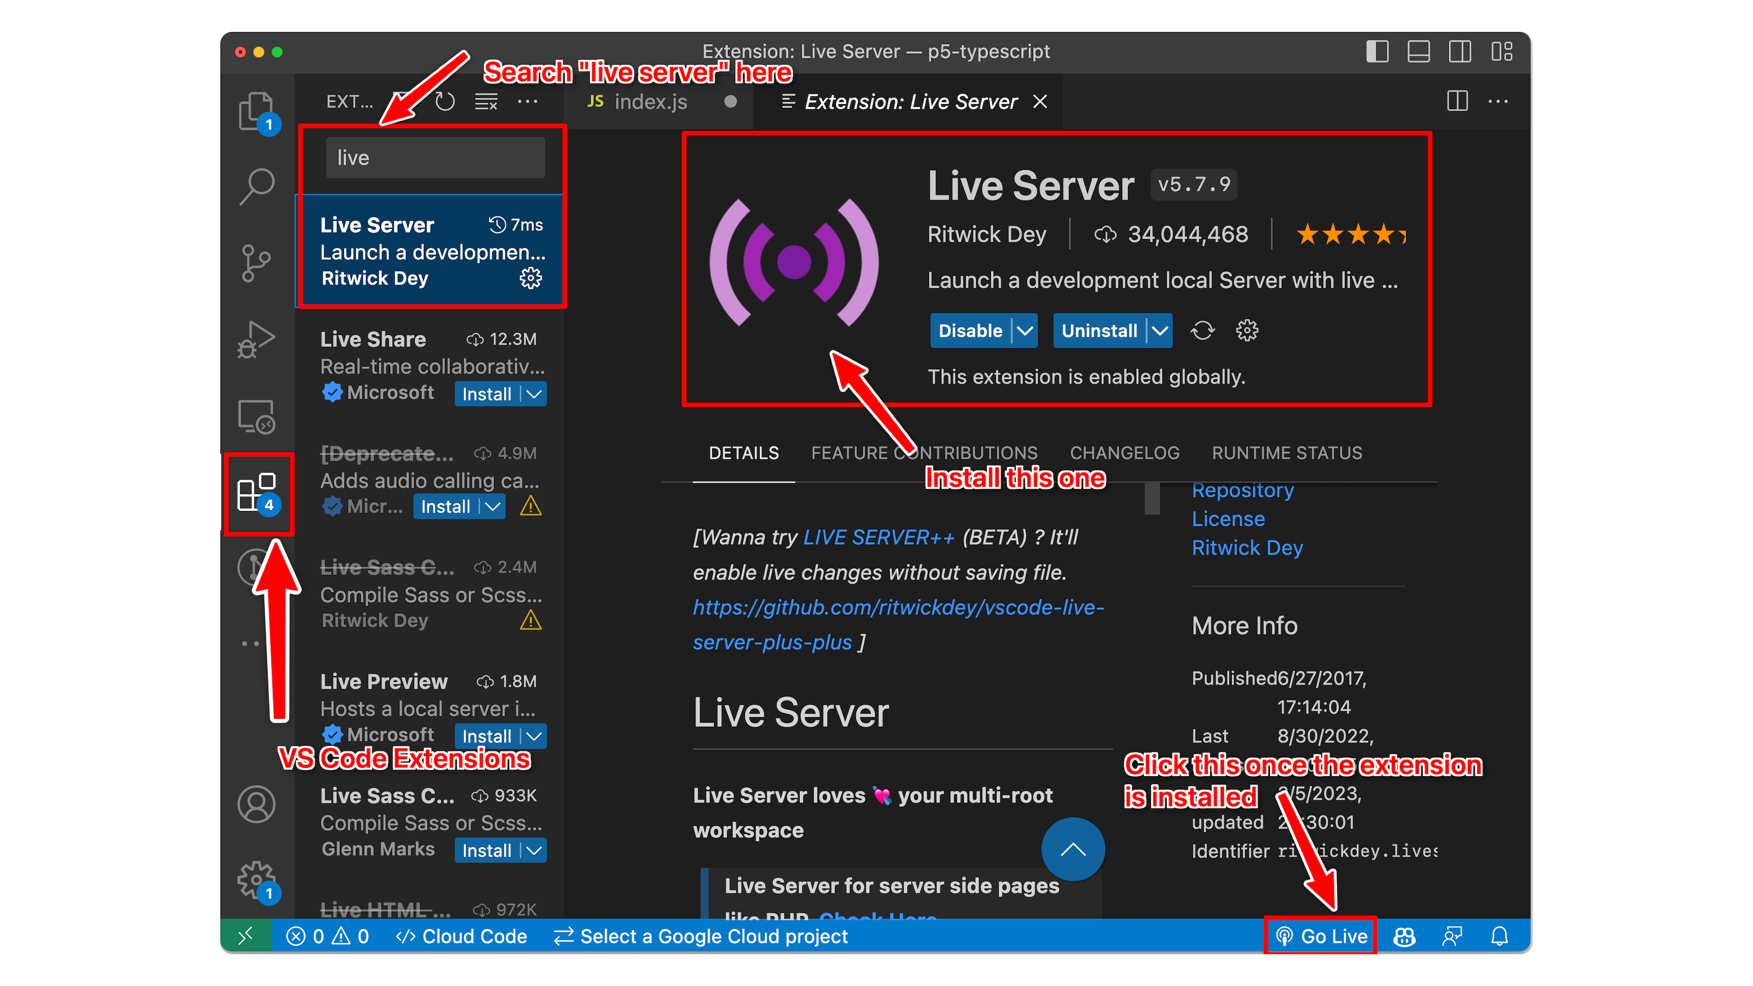1753x986 pixels.
Task: Click the extensions search input field
Action: (436, 158)
